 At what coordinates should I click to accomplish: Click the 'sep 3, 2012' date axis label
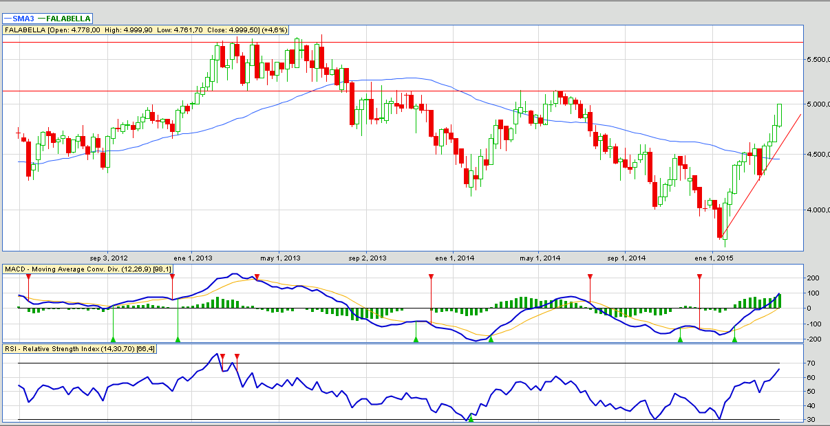(x=109, y=258)
